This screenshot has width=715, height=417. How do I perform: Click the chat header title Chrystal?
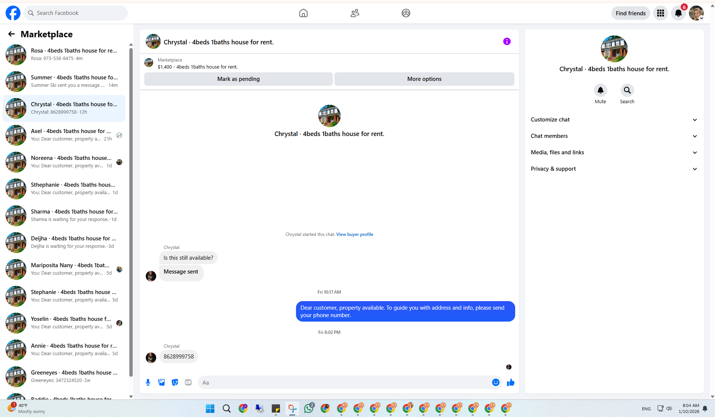click(x=218, y=42)
